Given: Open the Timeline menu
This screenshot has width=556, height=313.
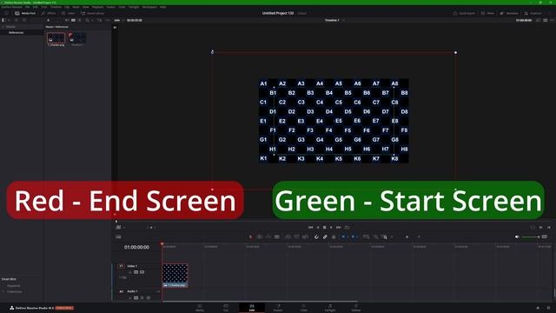Looking at the screenshot, I should 56,7.
